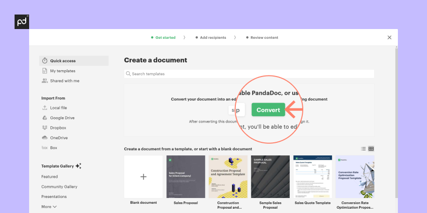
Task: Click the Shared with me people icon
Action: pyautogui.click(x=45, y=81)
